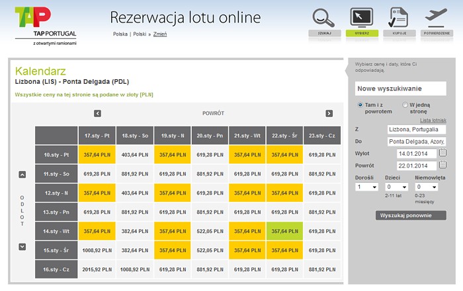Open calendar picker next to Powrót date

click(x=442, y=165)
